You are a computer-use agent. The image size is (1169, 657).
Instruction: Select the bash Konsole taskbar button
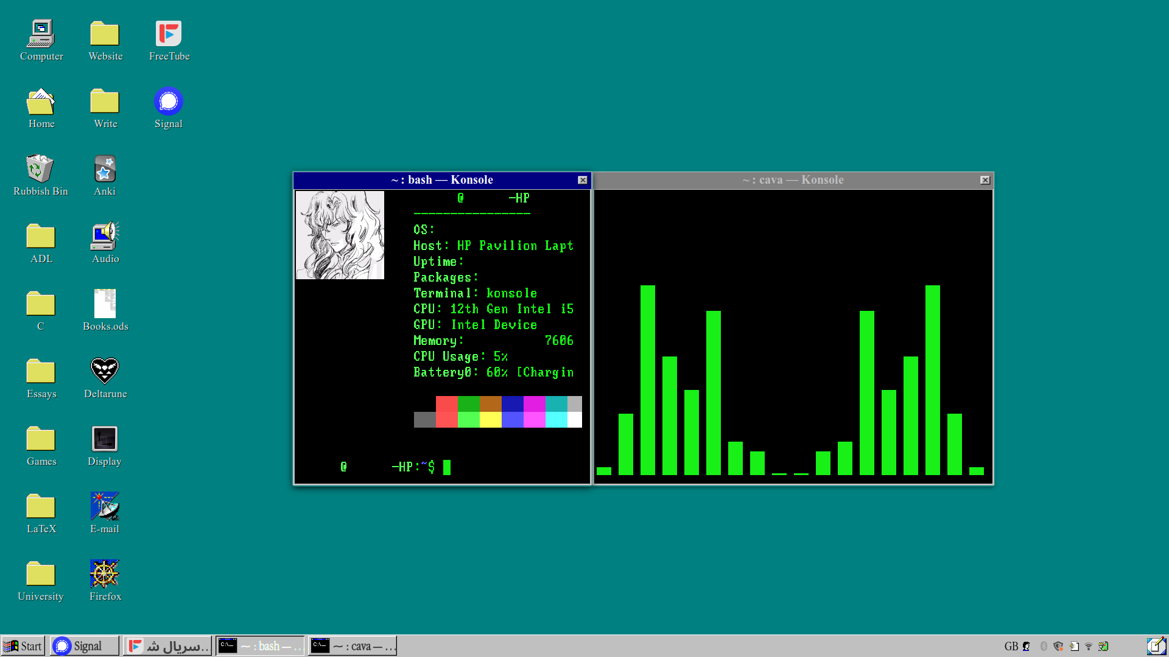tap(260, 646)
